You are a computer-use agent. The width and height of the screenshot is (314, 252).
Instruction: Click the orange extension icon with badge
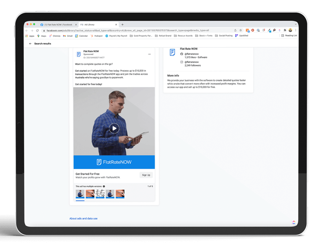tap(248, 30)
